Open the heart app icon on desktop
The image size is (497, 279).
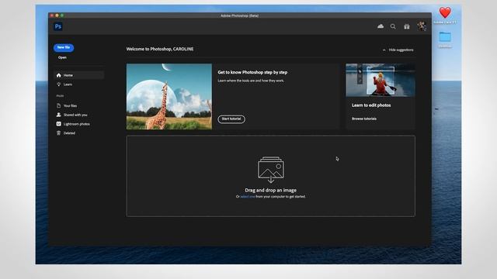(445, 12)
